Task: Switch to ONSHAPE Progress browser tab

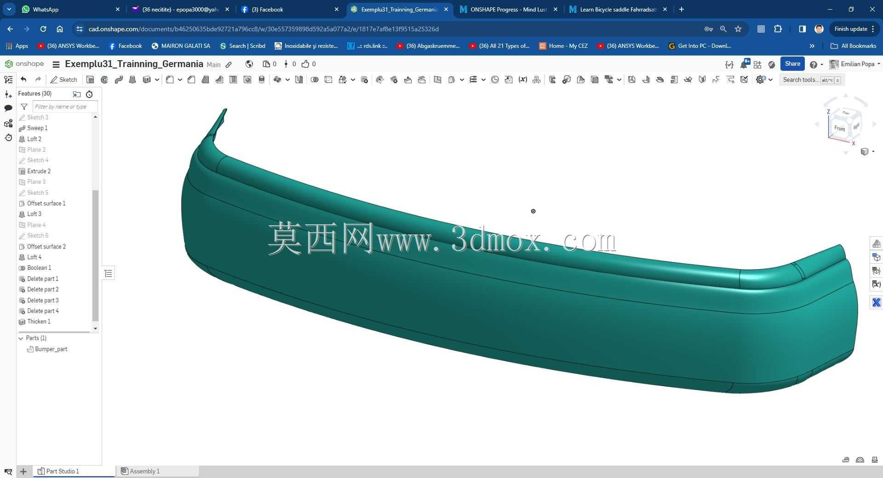Action: click(508, 9)
